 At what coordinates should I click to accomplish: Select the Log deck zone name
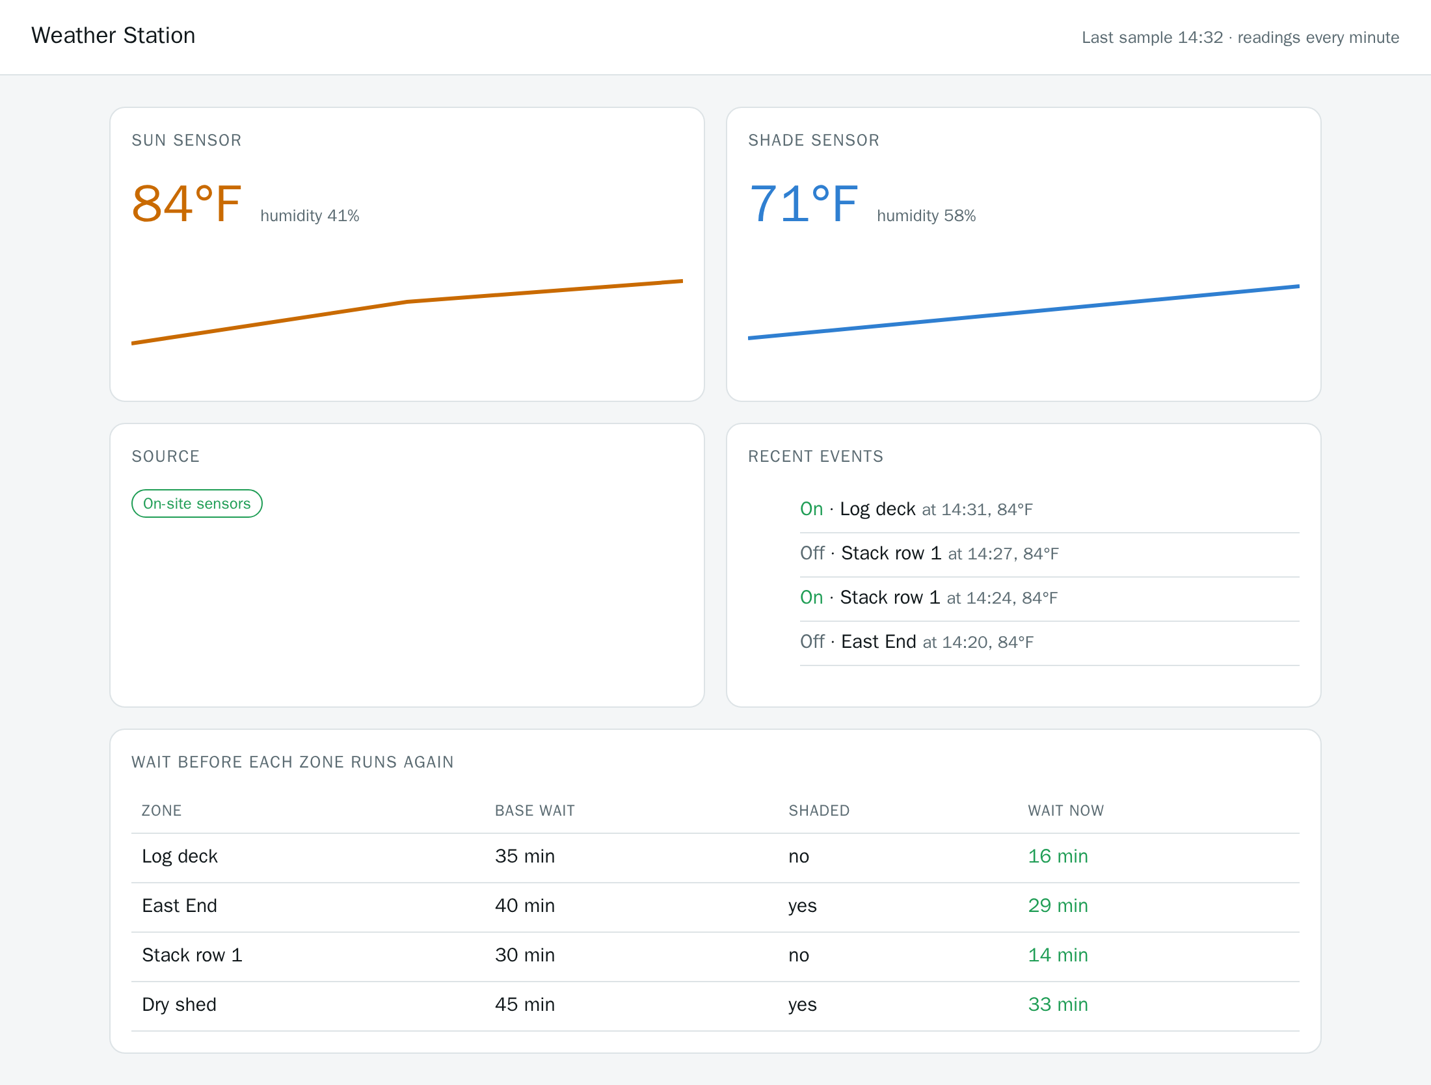tap(180, 857)
